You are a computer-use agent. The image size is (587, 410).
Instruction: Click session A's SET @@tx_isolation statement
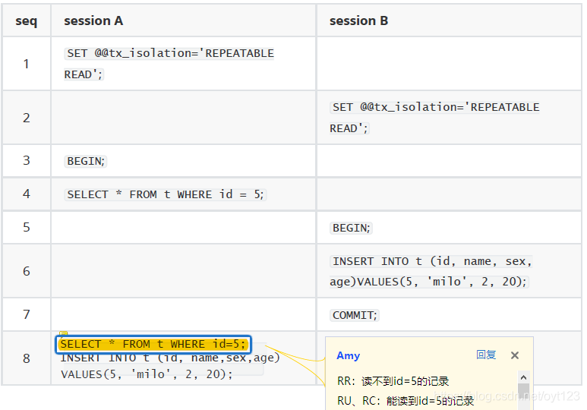169,64
